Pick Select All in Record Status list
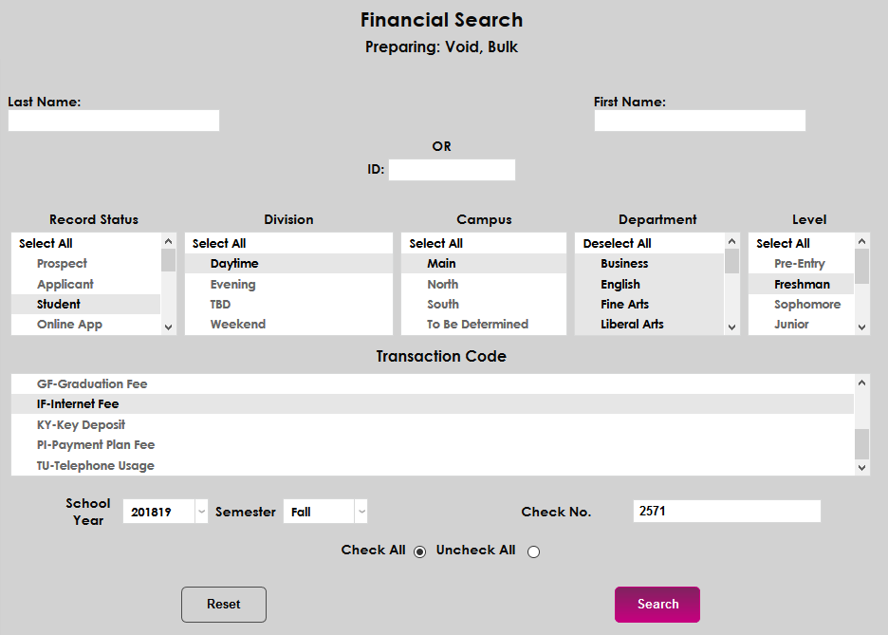The height and width of the screenshot is (635, 888). click(x=46, y=244)
